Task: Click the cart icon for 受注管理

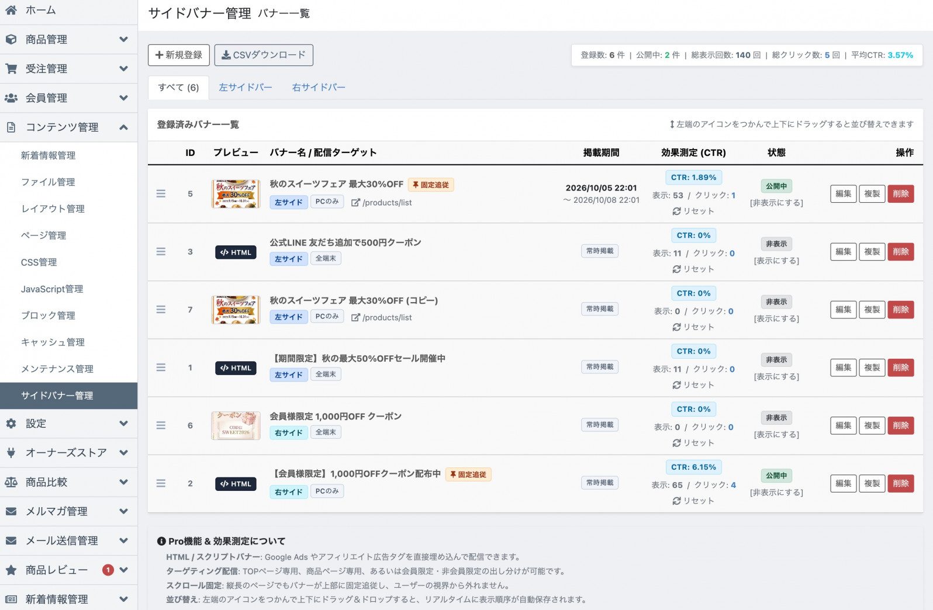Action: [11, 68]
